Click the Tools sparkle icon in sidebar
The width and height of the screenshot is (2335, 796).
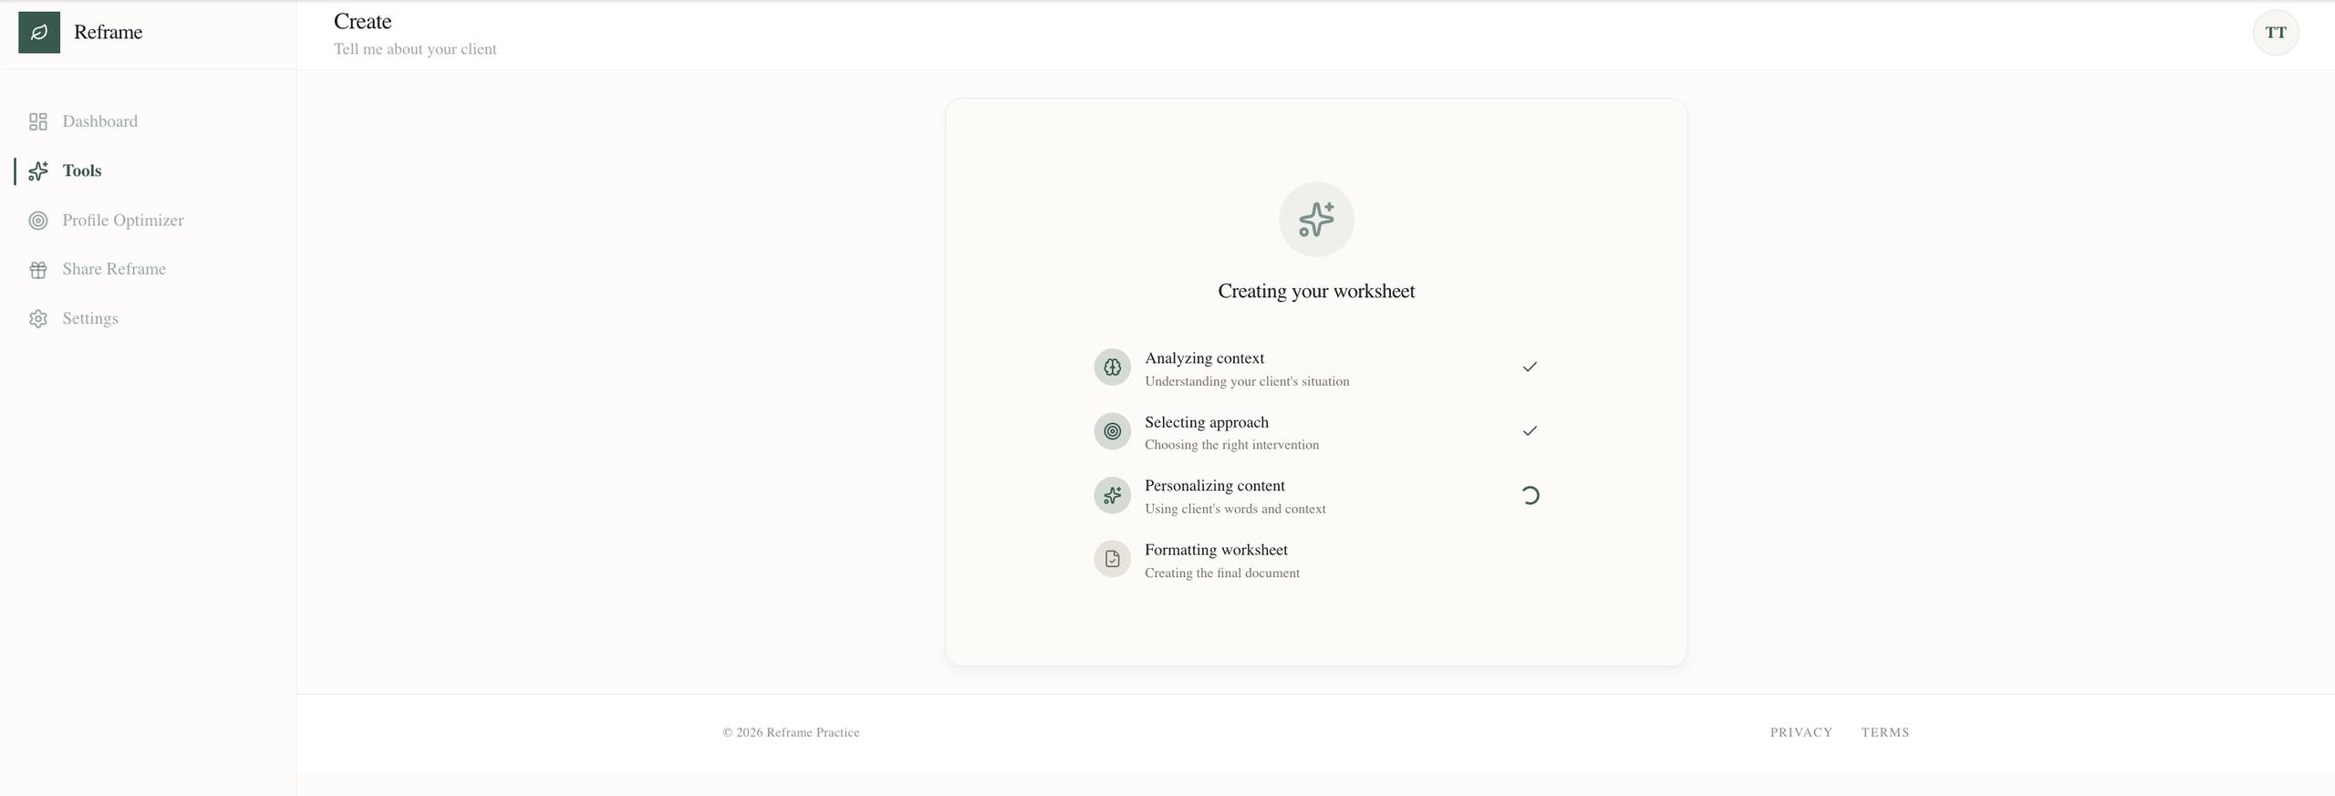tap(37, 171)
